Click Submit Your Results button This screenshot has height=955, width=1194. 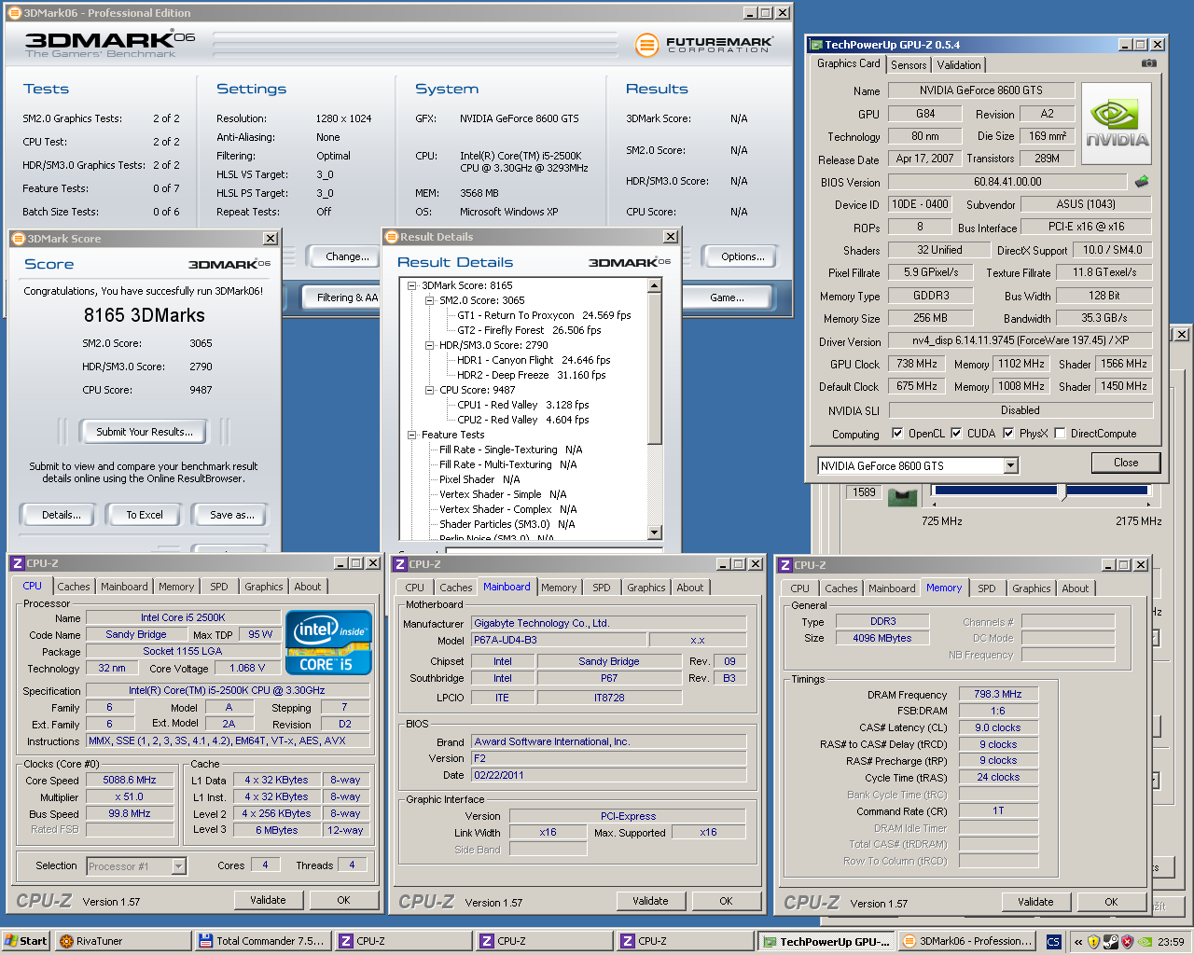click(145, 432)
